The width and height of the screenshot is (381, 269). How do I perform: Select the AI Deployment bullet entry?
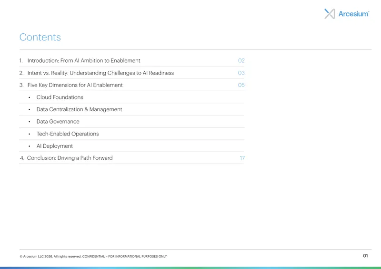(55, 146)
